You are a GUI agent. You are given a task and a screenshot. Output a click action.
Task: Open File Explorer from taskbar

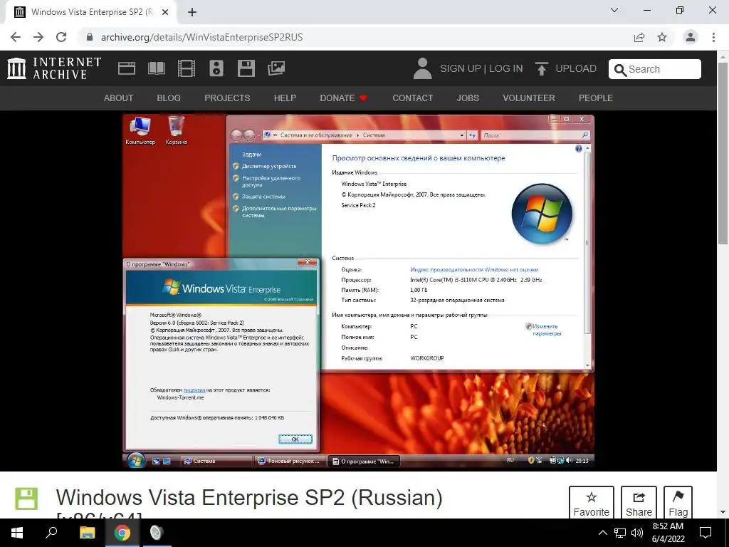click(x=87, y=533)
